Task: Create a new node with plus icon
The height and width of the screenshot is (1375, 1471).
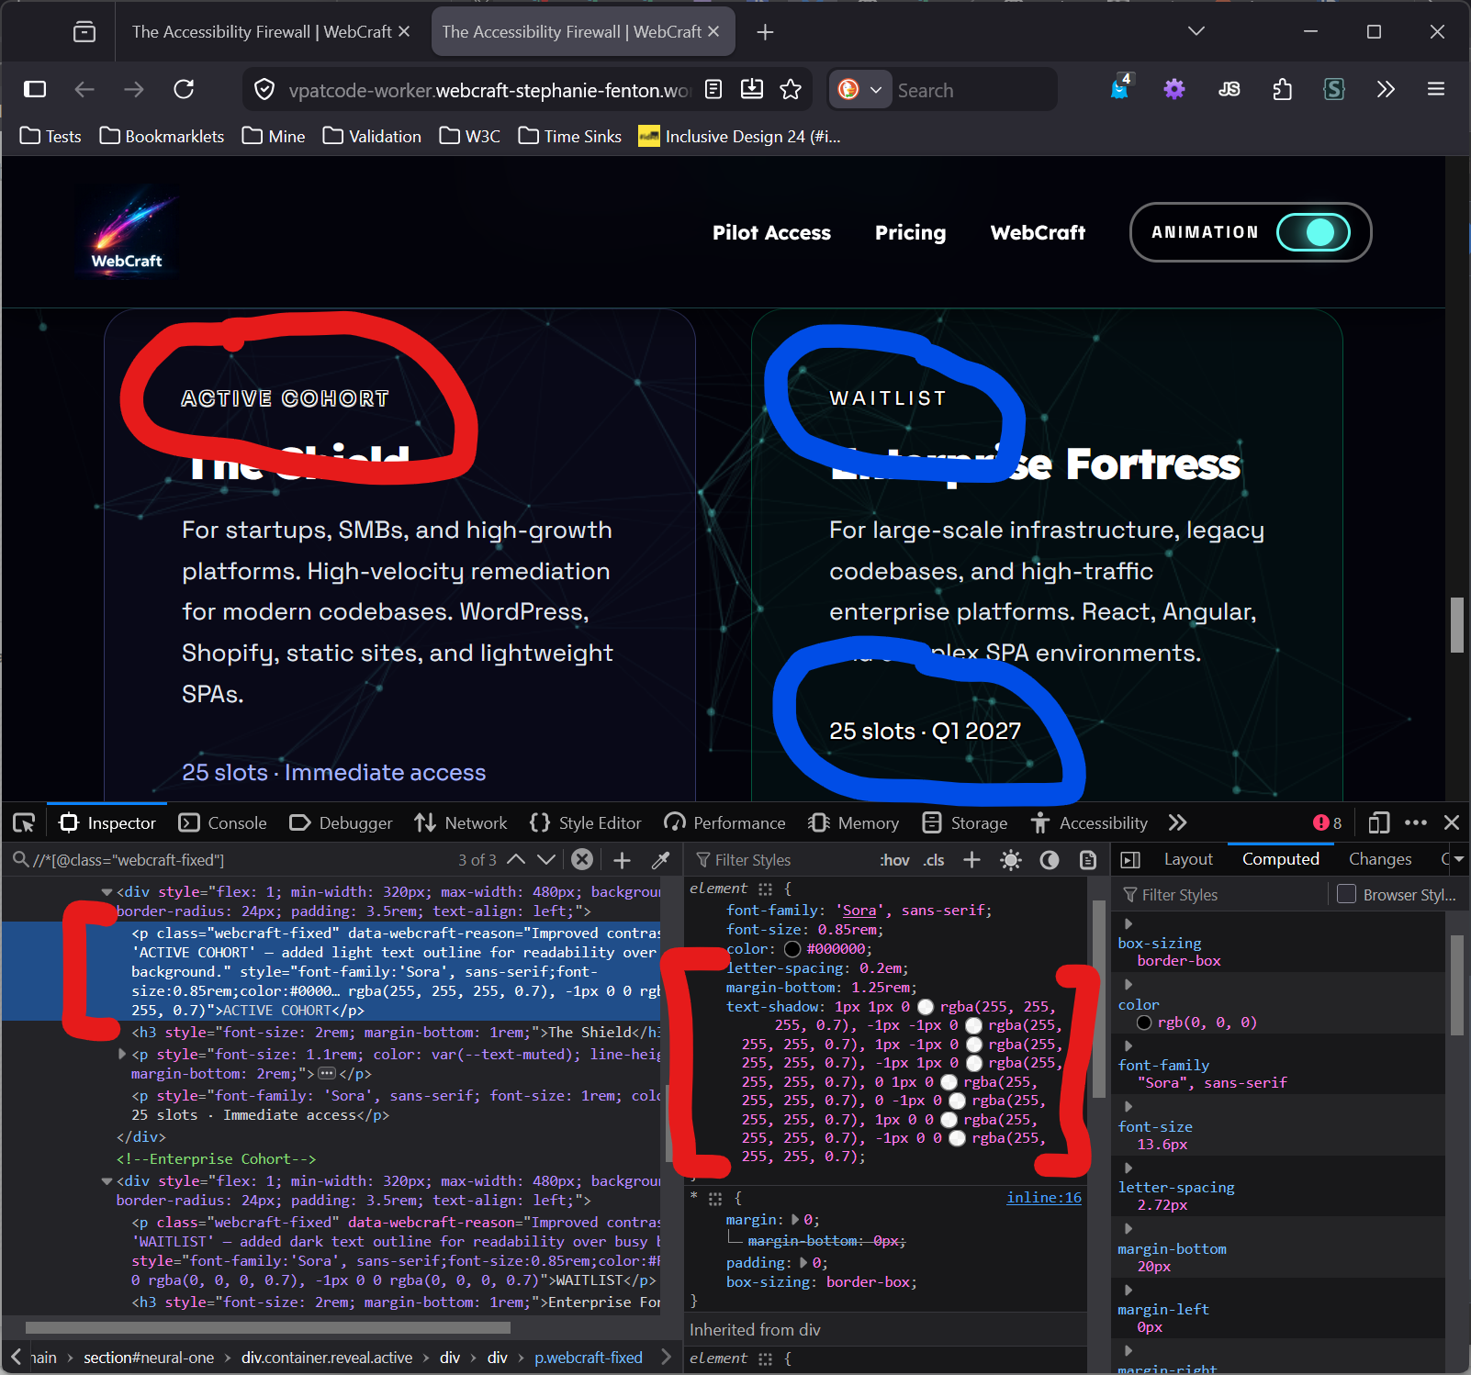Action: click(622, 860)
